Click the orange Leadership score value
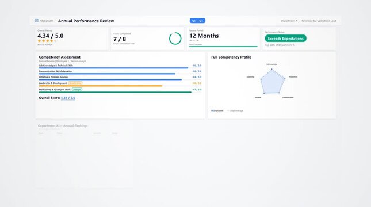 tap(197, 83)
